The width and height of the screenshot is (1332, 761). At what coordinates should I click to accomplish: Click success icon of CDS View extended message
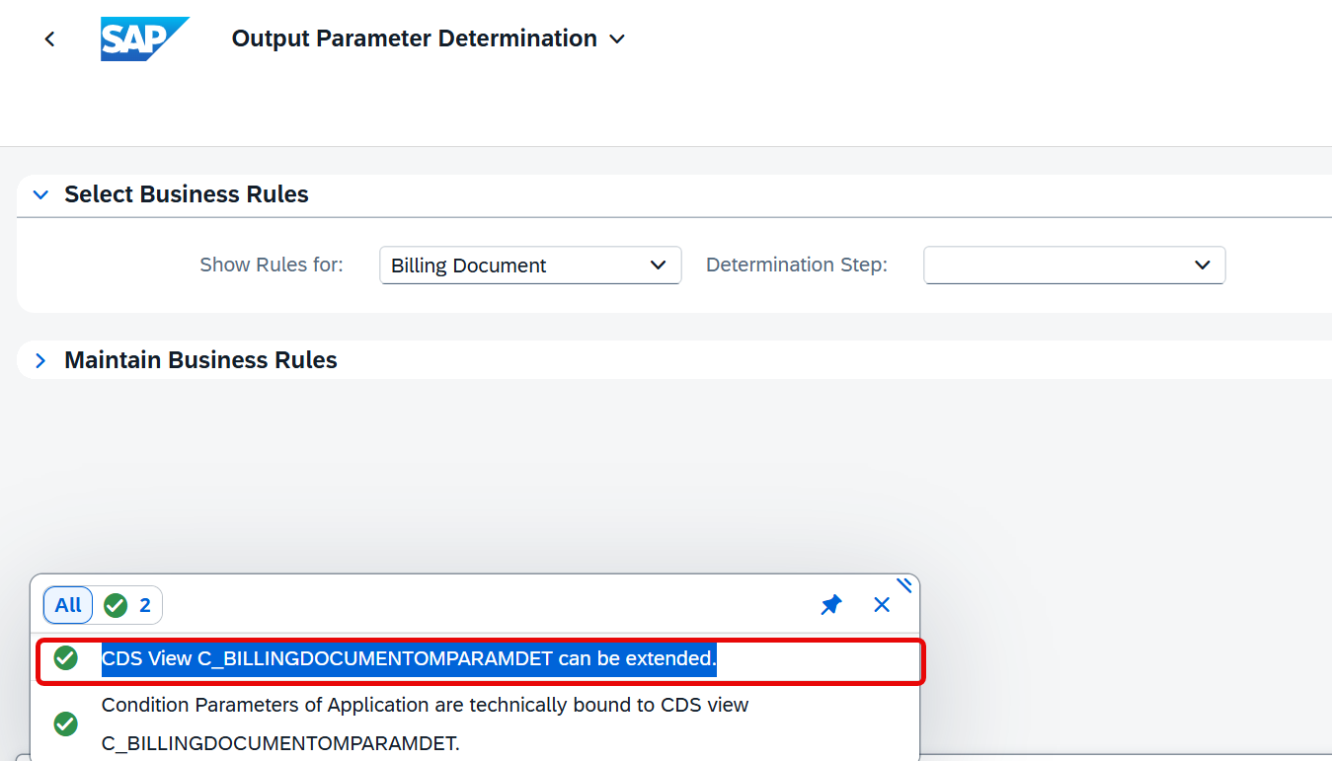tap(66, 658)
